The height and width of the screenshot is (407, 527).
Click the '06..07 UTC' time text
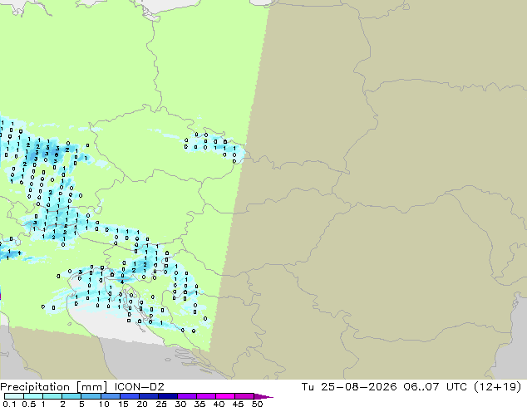coord(436,387)
